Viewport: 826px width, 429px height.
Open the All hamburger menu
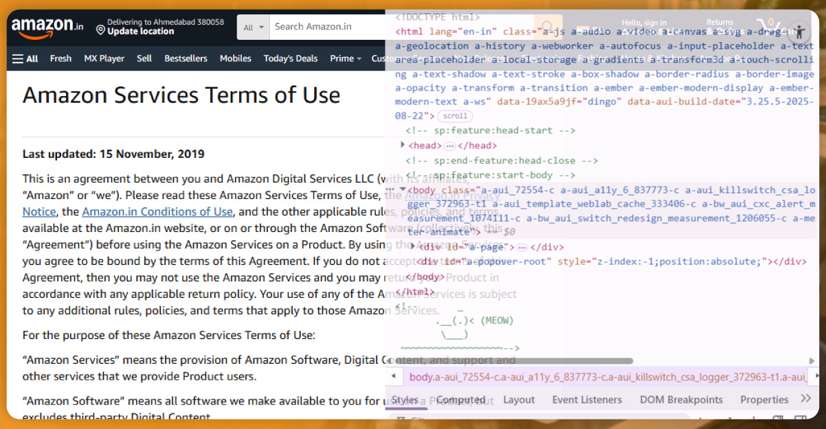pyautogui.click(x=25, y=58)
